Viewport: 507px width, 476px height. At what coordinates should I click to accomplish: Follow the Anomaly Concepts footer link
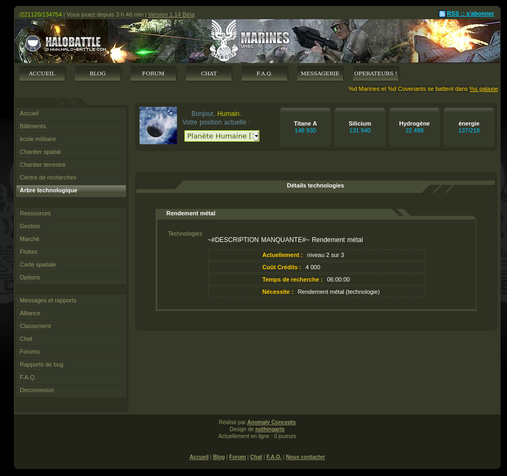[x=271, y=423]
